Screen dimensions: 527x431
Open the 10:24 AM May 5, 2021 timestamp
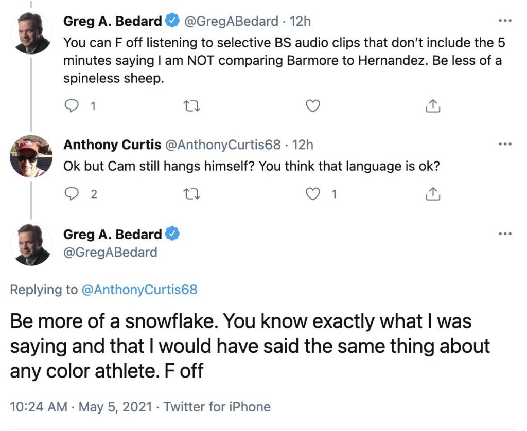pyautogui.click(x=81, y=407)
